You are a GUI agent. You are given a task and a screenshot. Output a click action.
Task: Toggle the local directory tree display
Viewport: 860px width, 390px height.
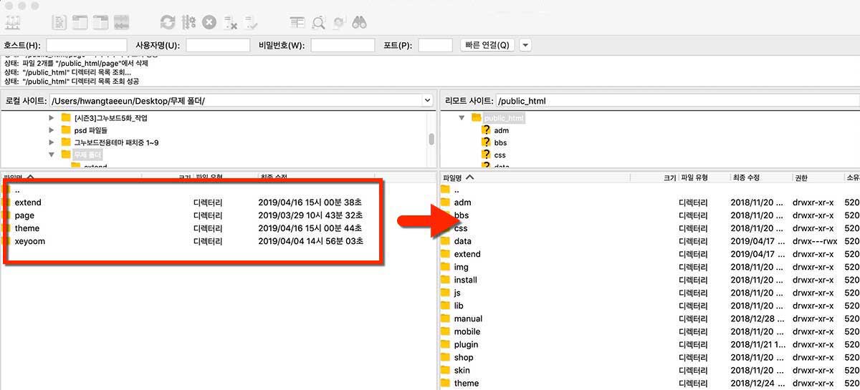click(x=80, y=22)
